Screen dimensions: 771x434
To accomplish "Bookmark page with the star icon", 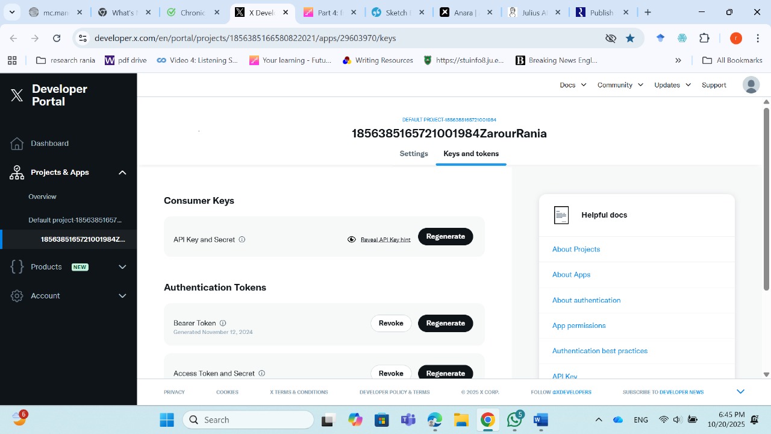I will (x=630, y=38).
